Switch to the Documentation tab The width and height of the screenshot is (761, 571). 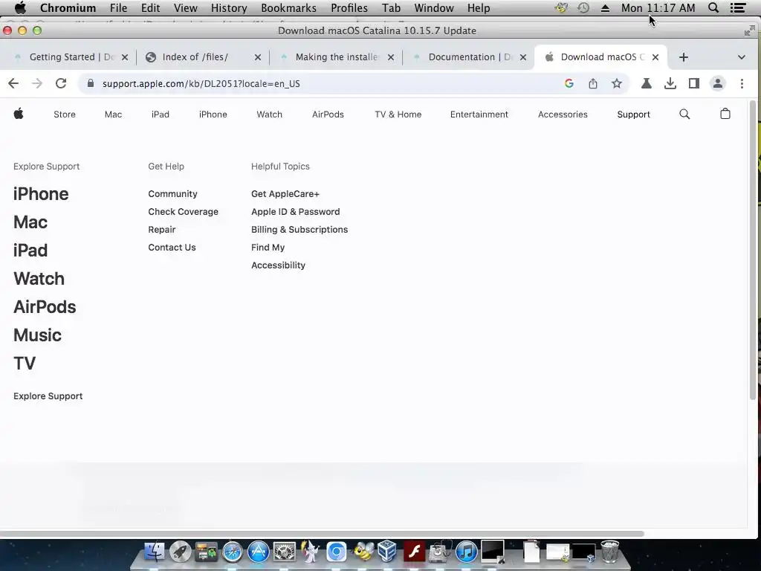[x=470, y=57]
